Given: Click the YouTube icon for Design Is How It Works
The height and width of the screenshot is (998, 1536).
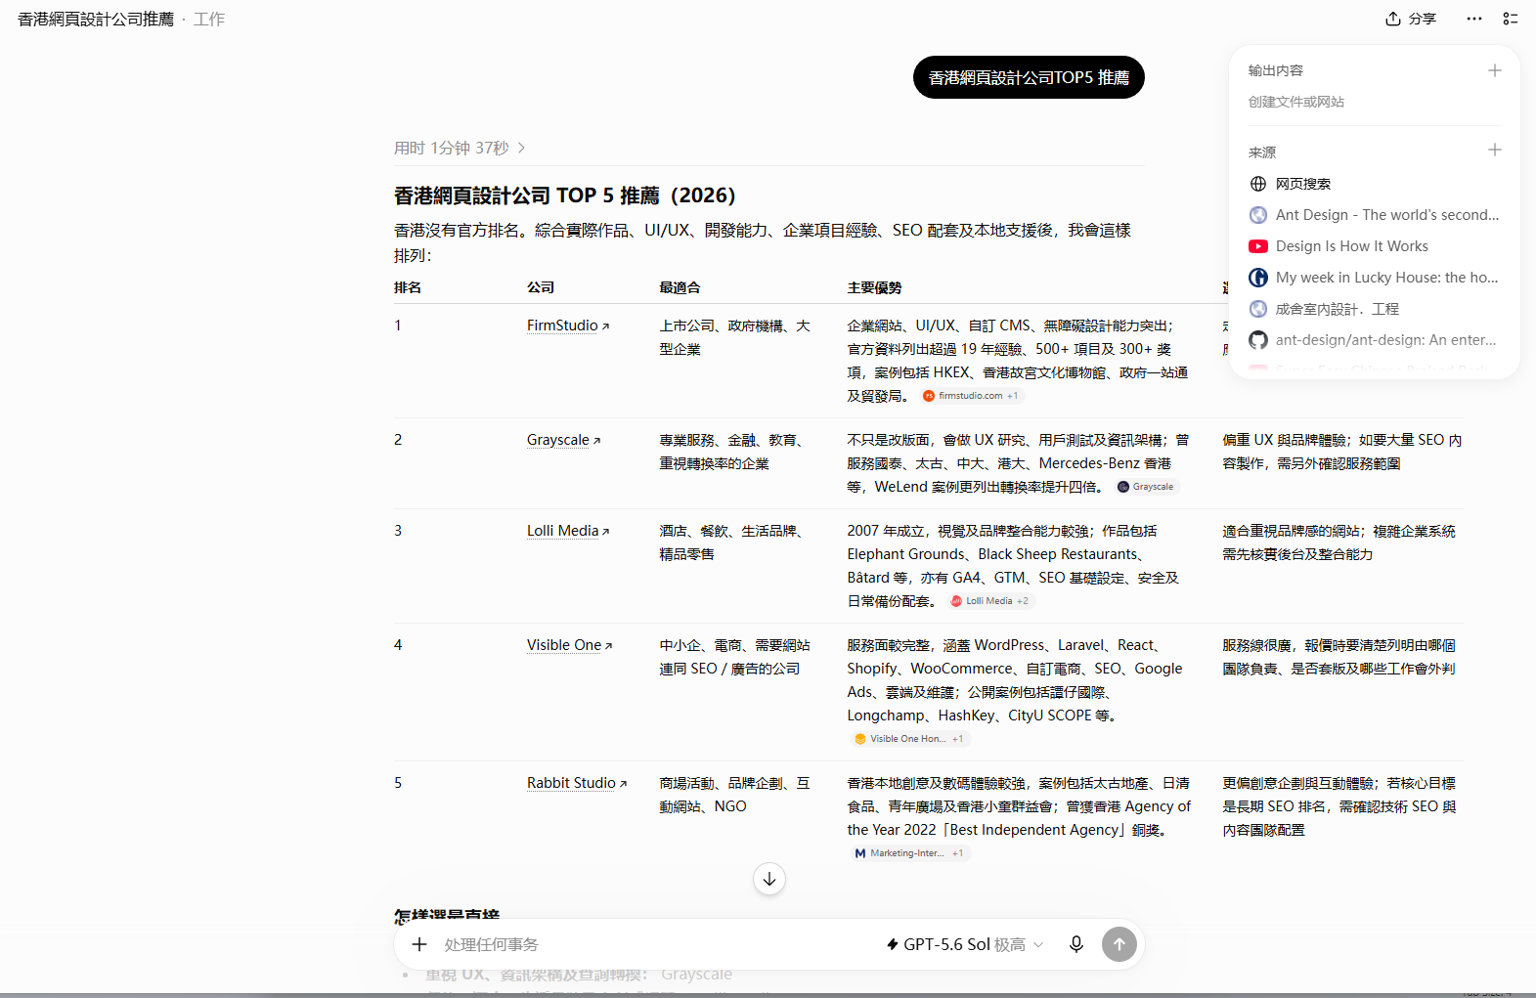Looking at the screenshot, I should (x=1258, y=246).
